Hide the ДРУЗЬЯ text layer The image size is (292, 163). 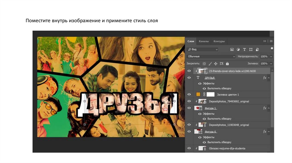pyautogui.click(x=189, y=78)
